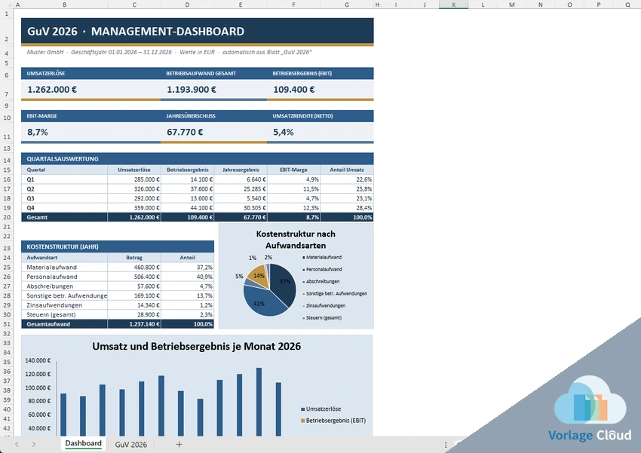Click Umsatzerlöse value 1.262.000 €
641x453 pixels.
(x=52, y=90)
